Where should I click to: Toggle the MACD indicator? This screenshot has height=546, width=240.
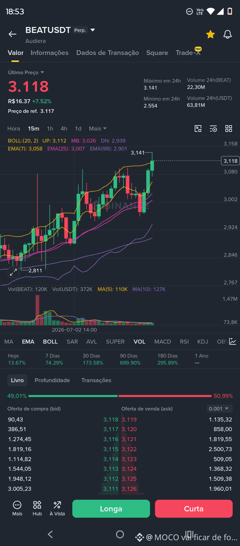(x=163, y=342)
